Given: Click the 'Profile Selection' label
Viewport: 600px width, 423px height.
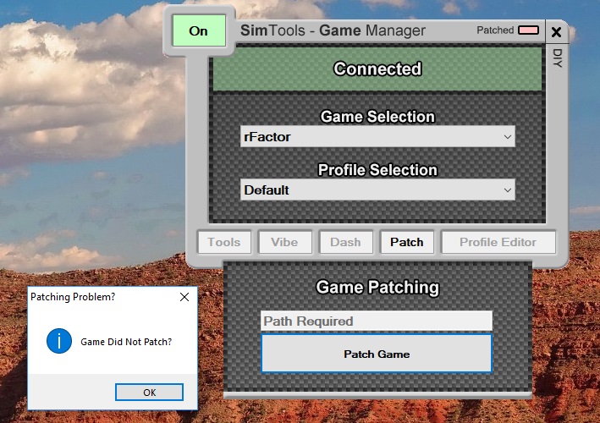Looking at the screenshot, I should point(377,170).
